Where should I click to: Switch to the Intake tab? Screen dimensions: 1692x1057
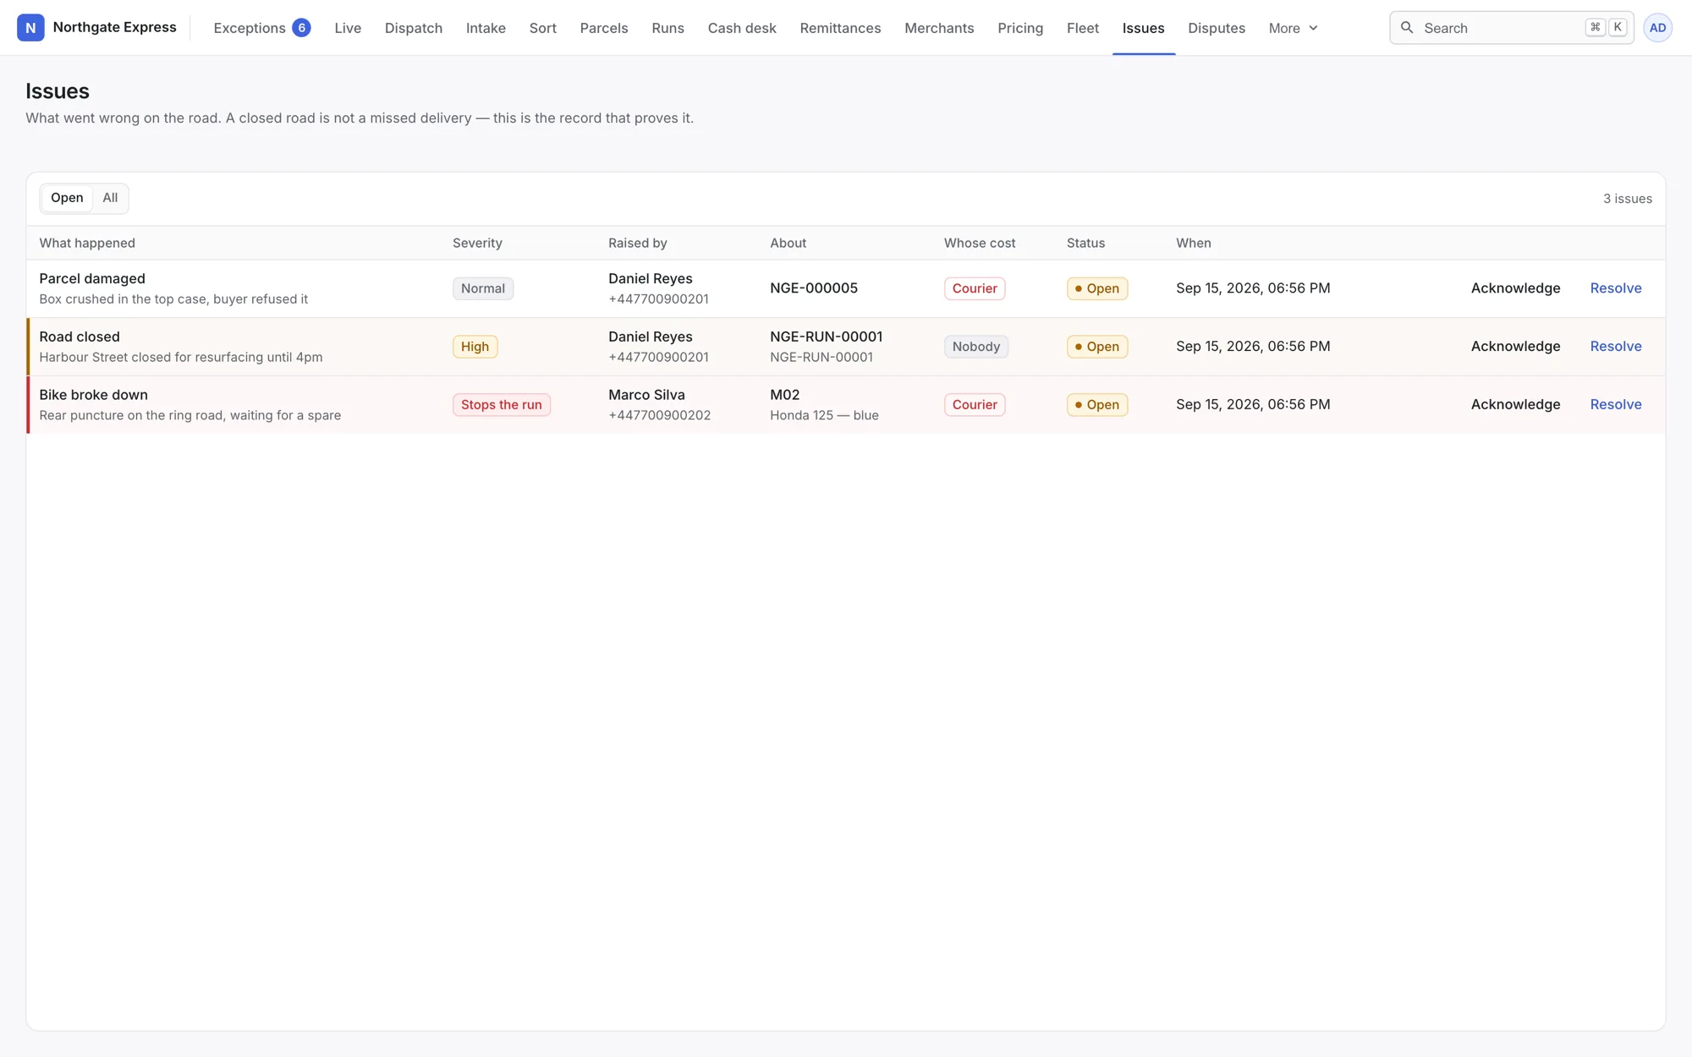tap(486, 28)
